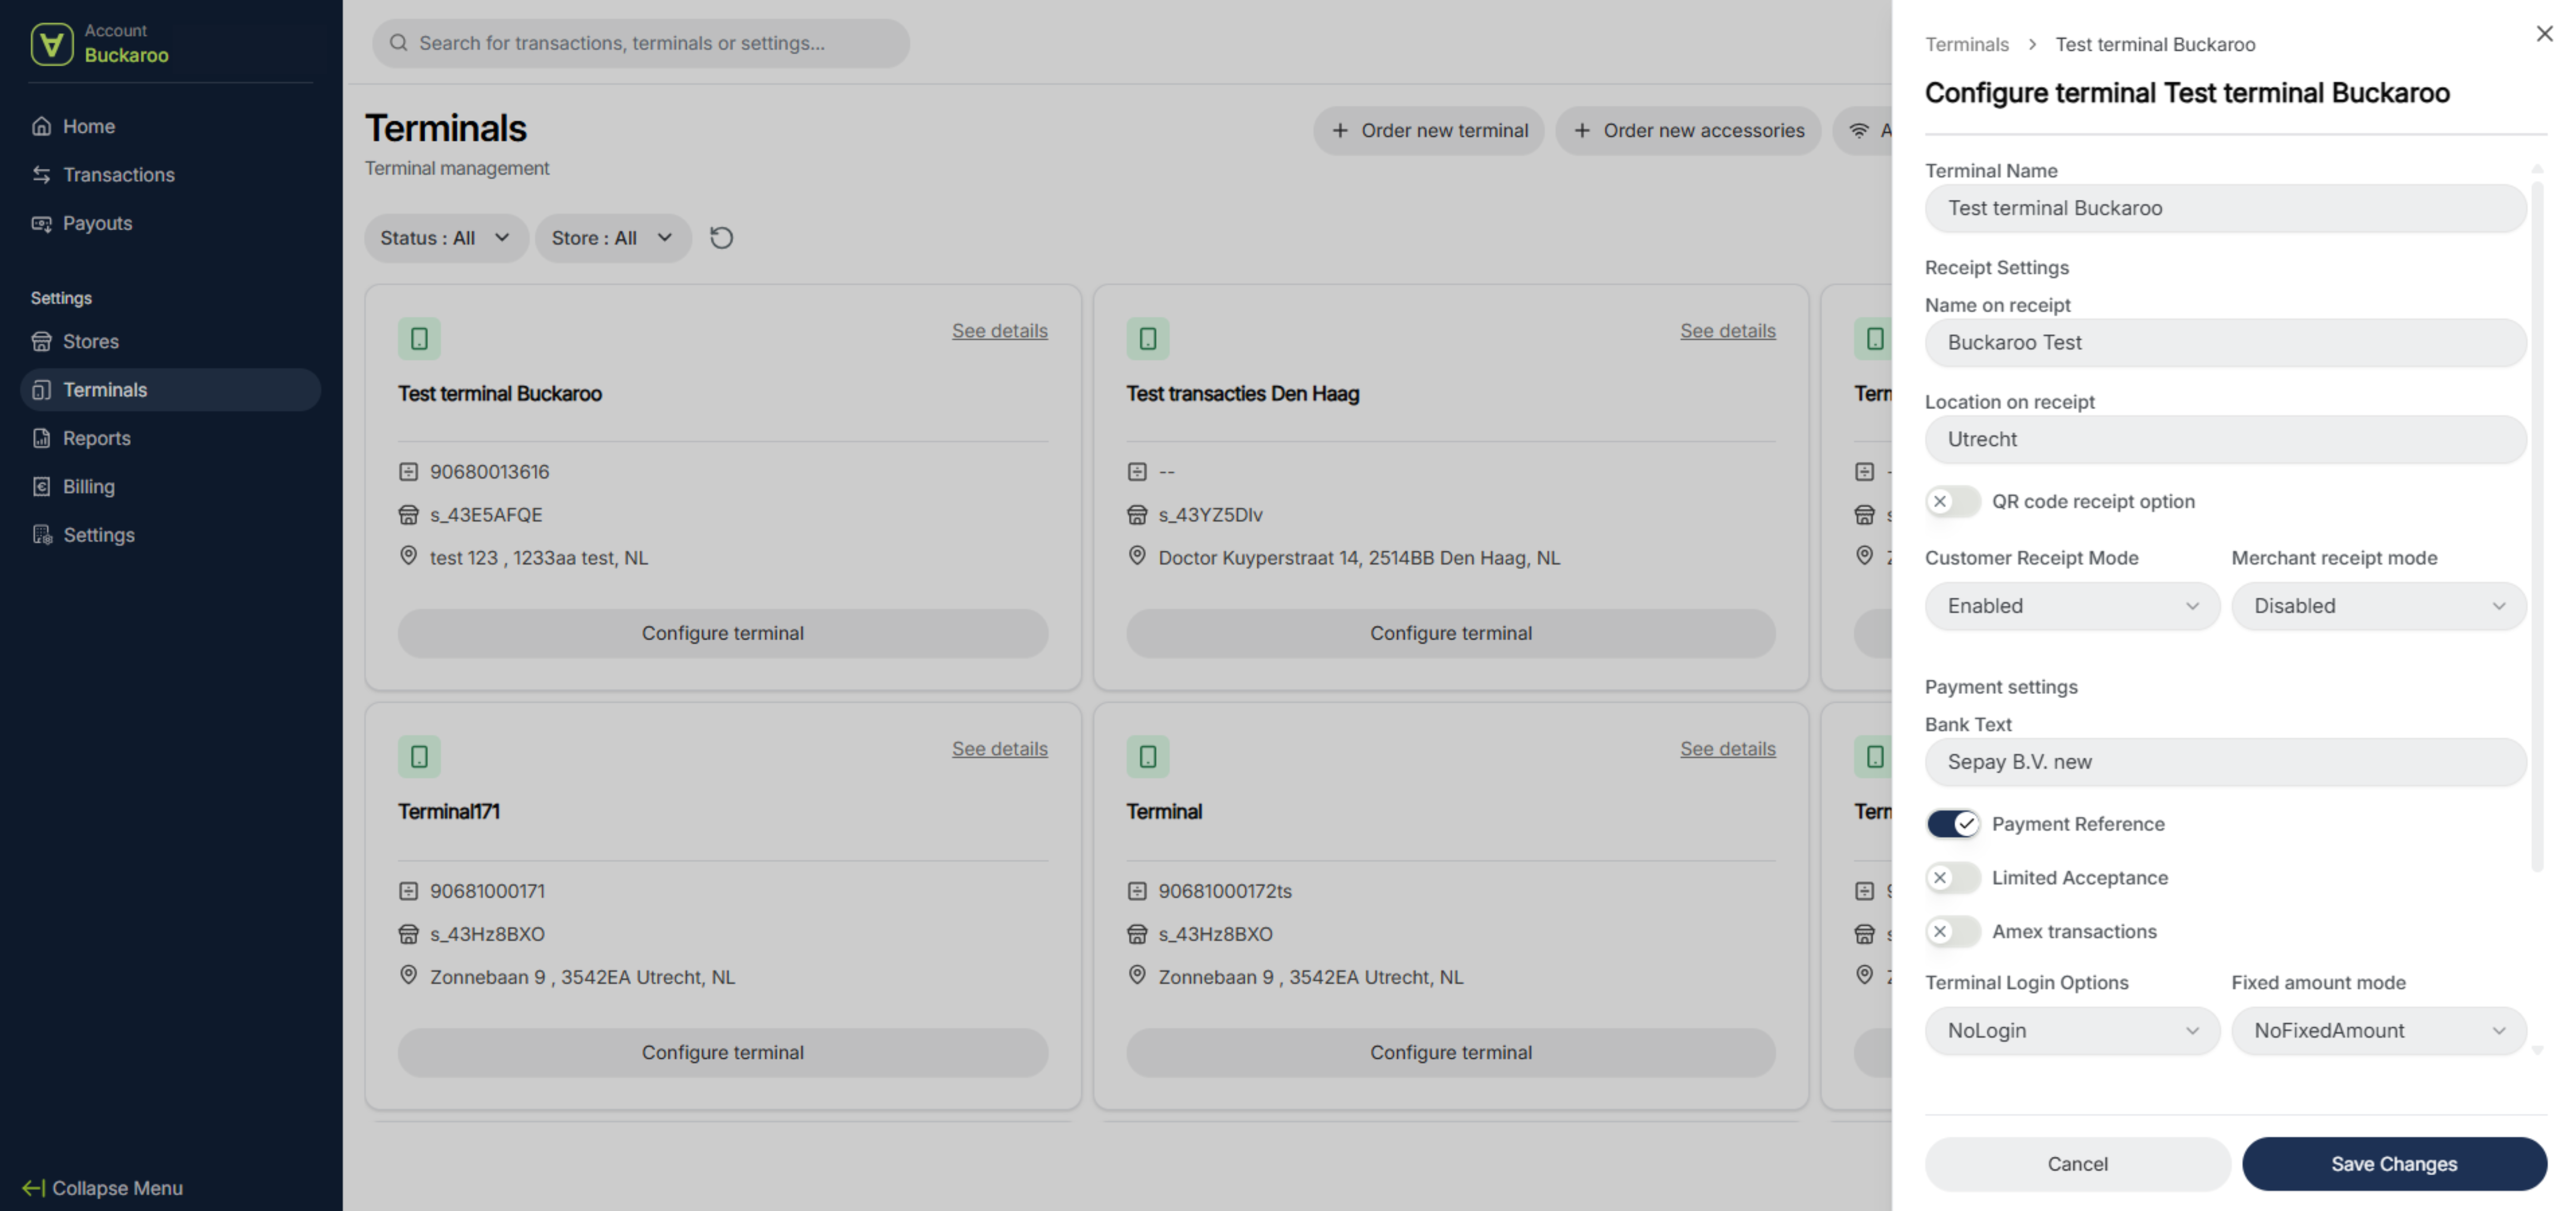2576x1211 pixels.
Task: Click the Payouts icon in sidebar
Action: [41, 223]
